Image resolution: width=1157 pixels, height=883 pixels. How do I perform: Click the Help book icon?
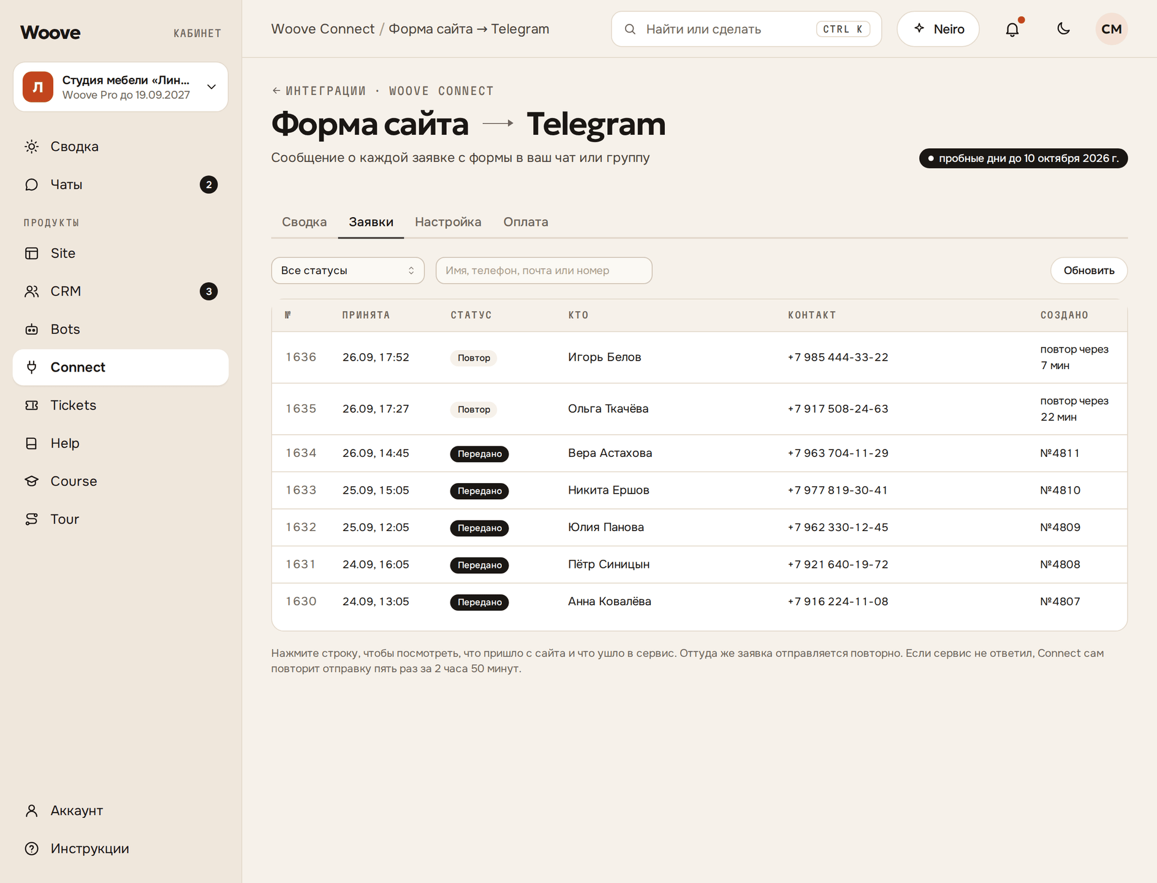[x=32, y=443]
